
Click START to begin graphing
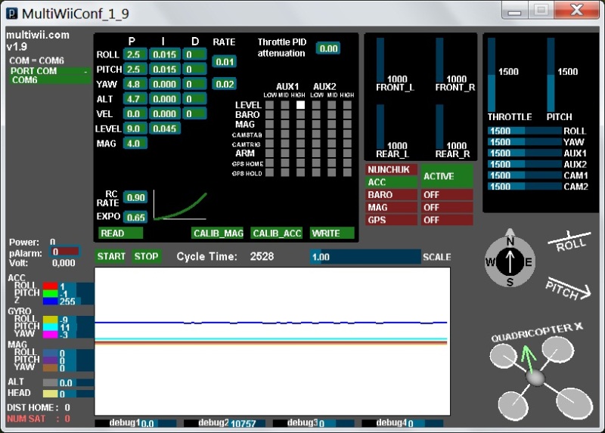click(x=110, y=256)
